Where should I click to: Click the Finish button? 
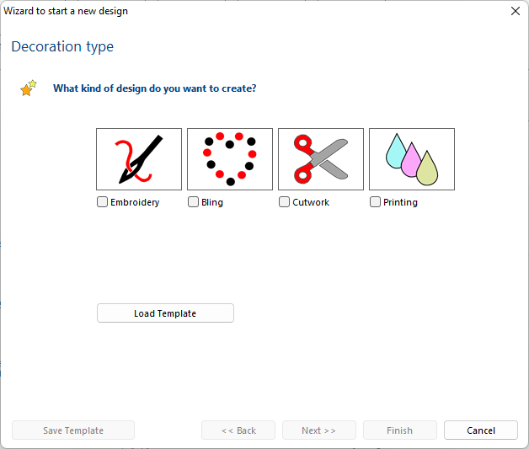pyautogui.click(x=400, y=430)
